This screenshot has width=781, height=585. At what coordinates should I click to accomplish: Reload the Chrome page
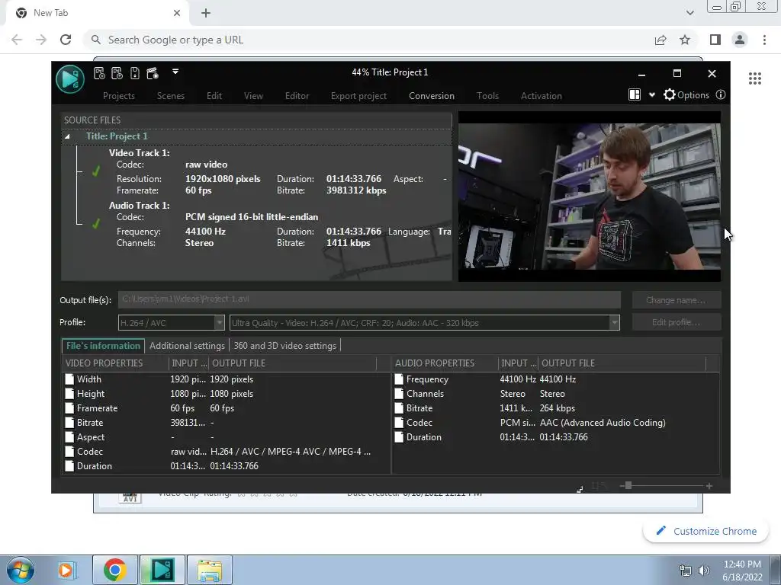pos(66,40)
